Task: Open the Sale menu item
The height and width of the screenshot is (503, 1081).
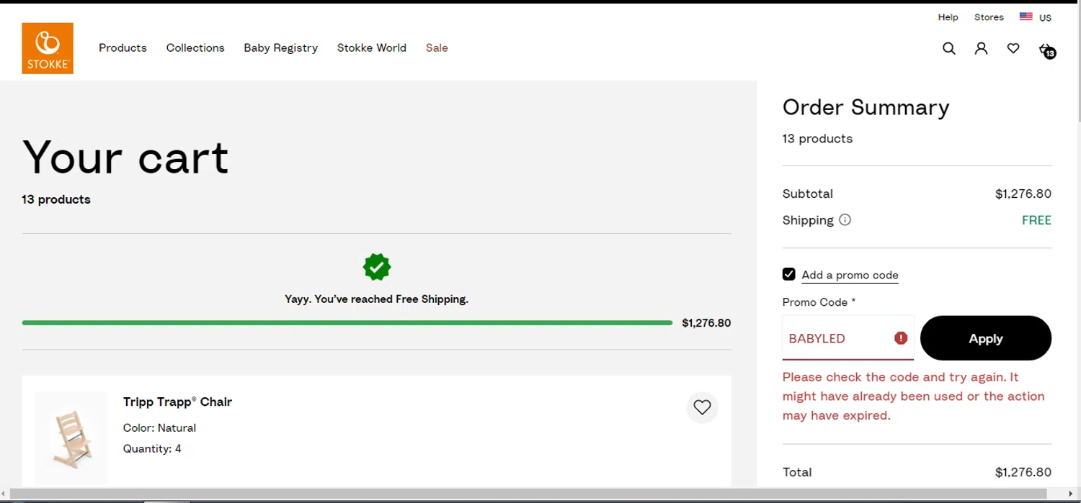Action: click(x=437, y=47)
